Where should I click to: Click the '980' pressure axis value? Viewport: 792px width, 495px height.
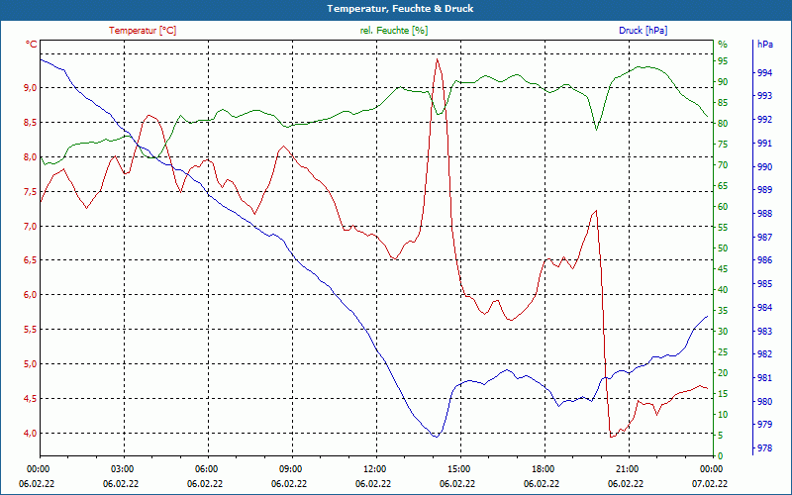click(764, 402)
